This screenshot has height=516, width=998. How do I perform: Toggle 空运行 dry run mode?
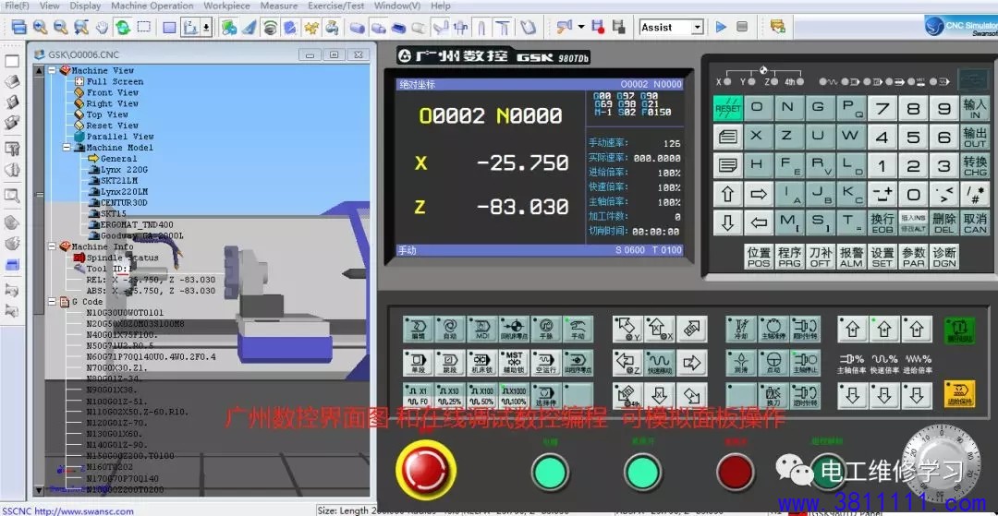[545, 362]
